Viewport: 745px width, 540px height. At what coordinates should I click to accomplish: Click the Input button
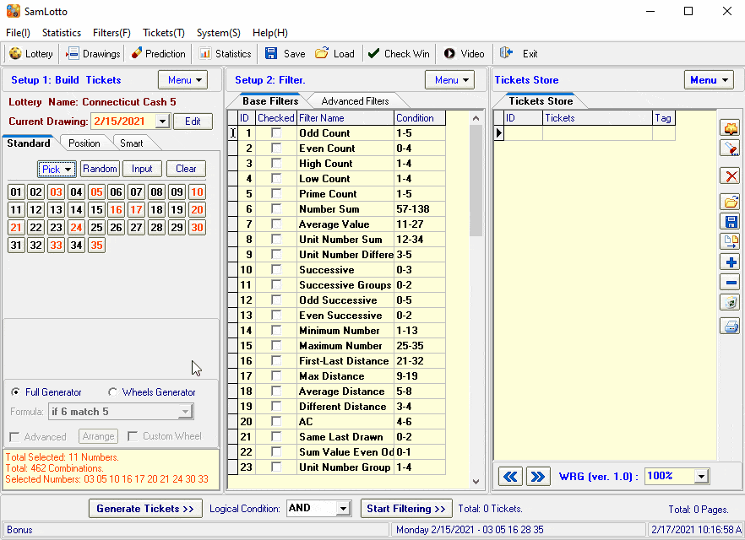pyautogui.click(x=142, y=169)
